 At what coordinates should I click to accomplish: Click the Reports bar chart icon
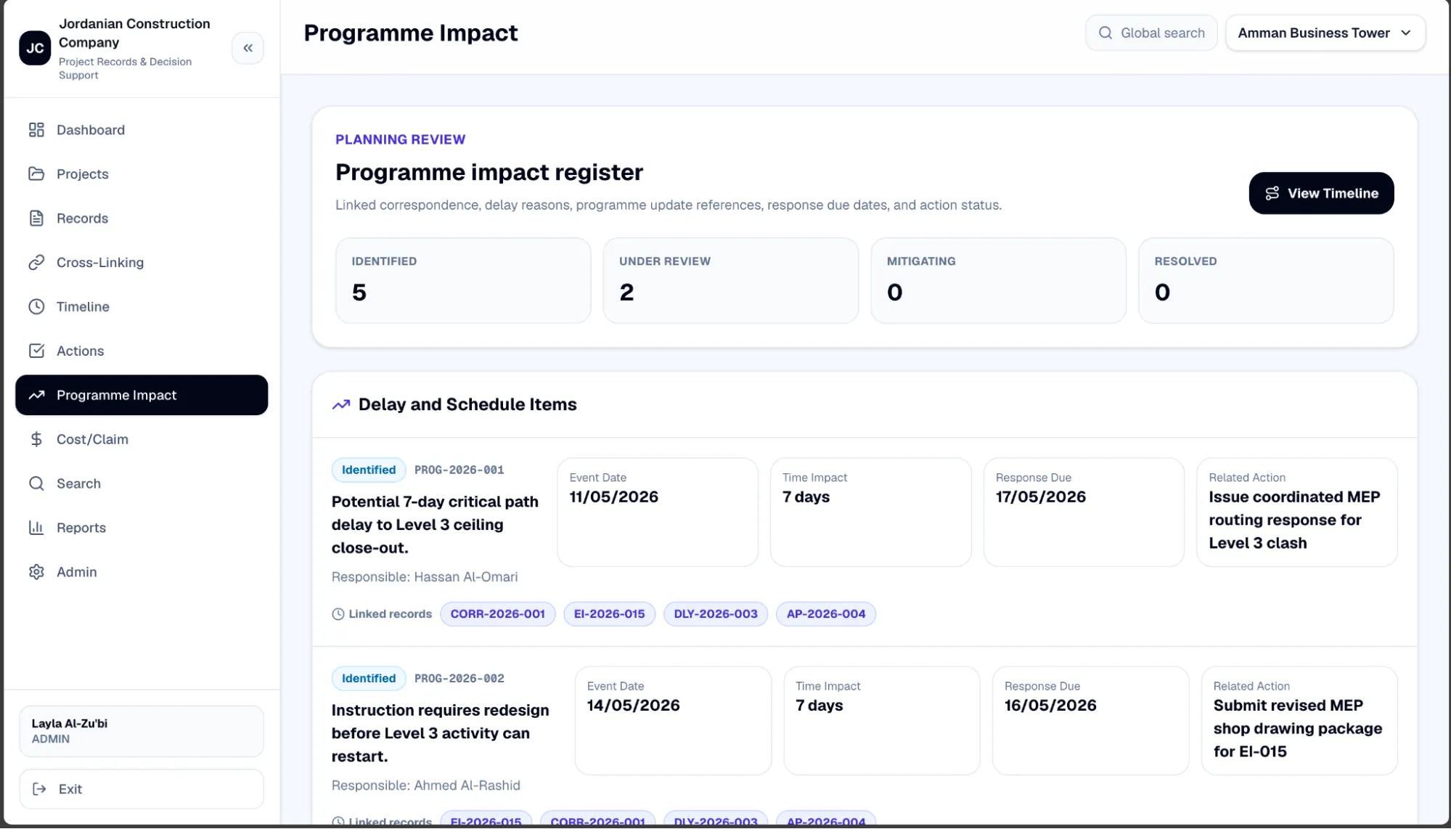36,528
